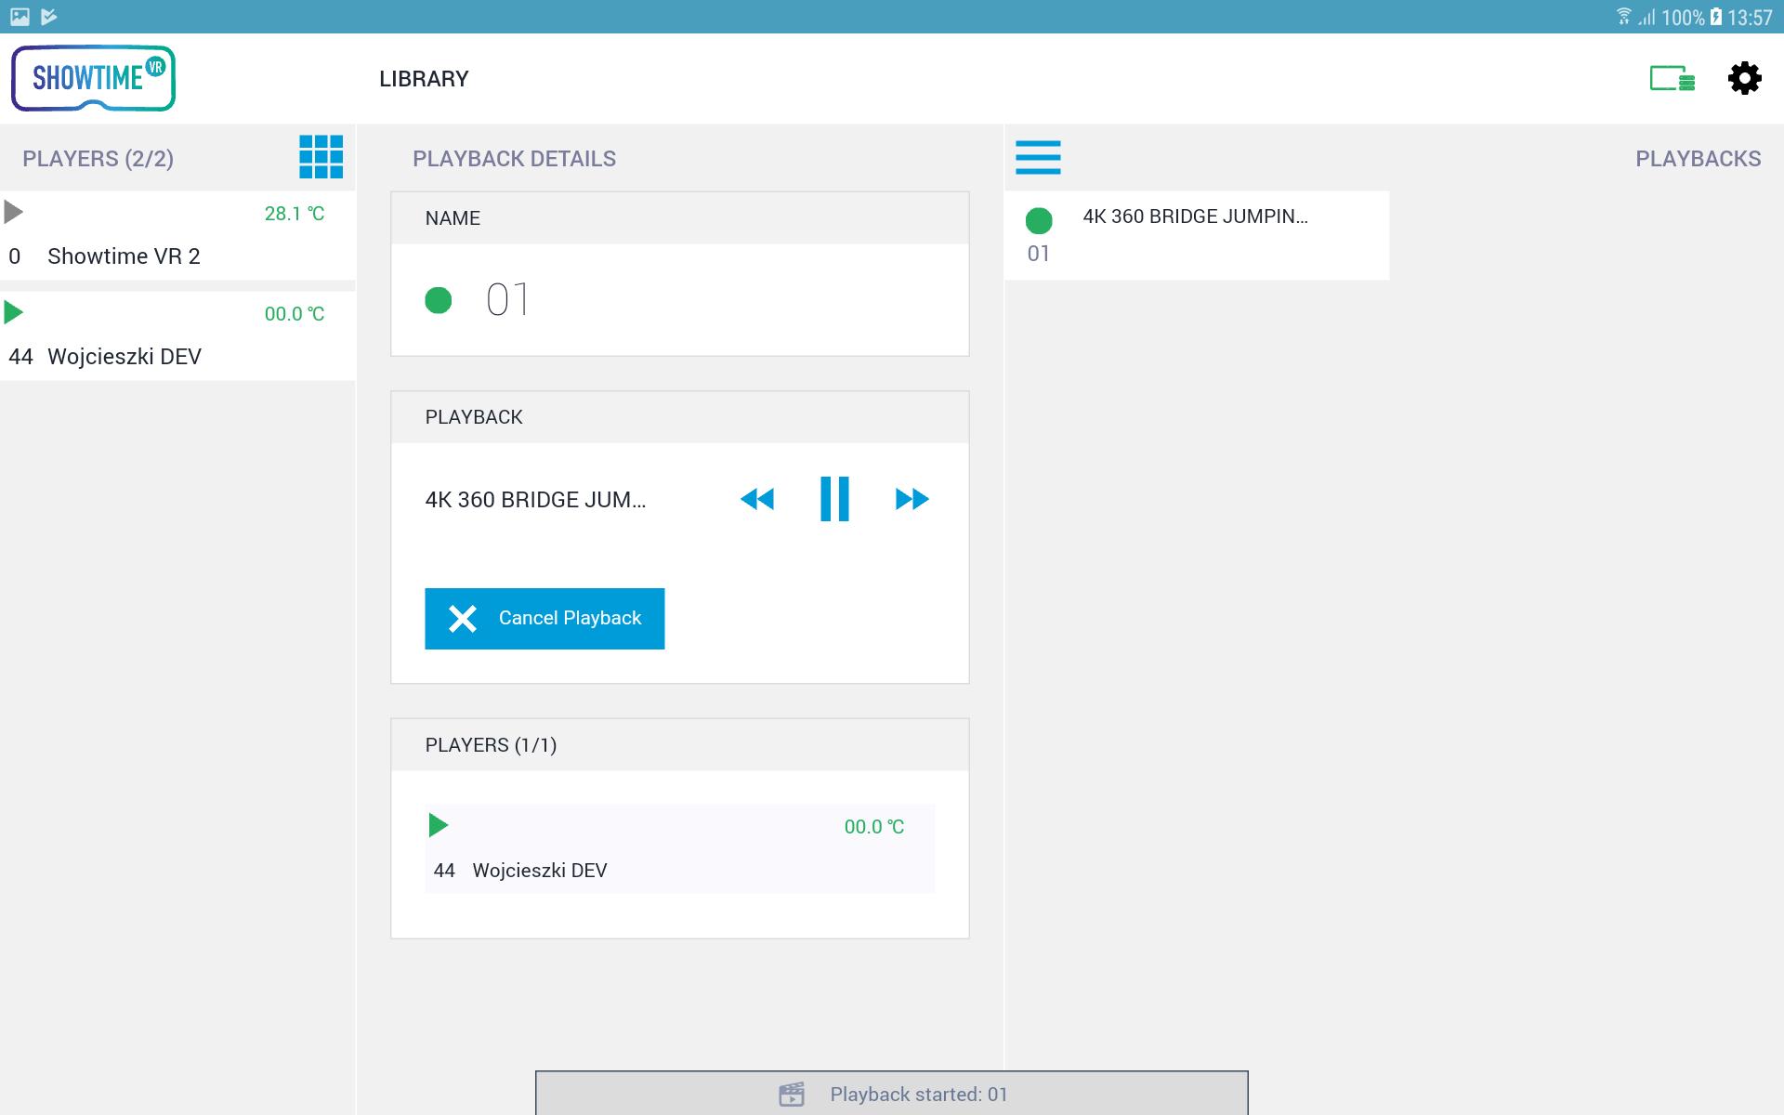Tap the clock showing 13:57

click(1751, 18)
